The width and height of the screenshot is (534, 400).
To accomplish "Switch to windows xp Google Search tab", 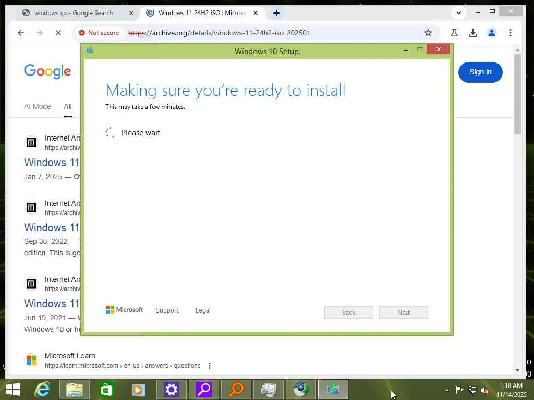I will click(x=73, y=13).
